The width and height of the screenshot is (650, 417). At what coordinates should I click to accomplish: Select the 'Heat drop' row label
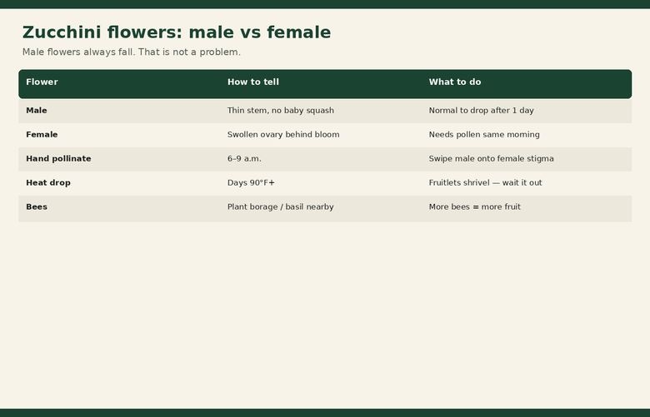pos(48,182)
